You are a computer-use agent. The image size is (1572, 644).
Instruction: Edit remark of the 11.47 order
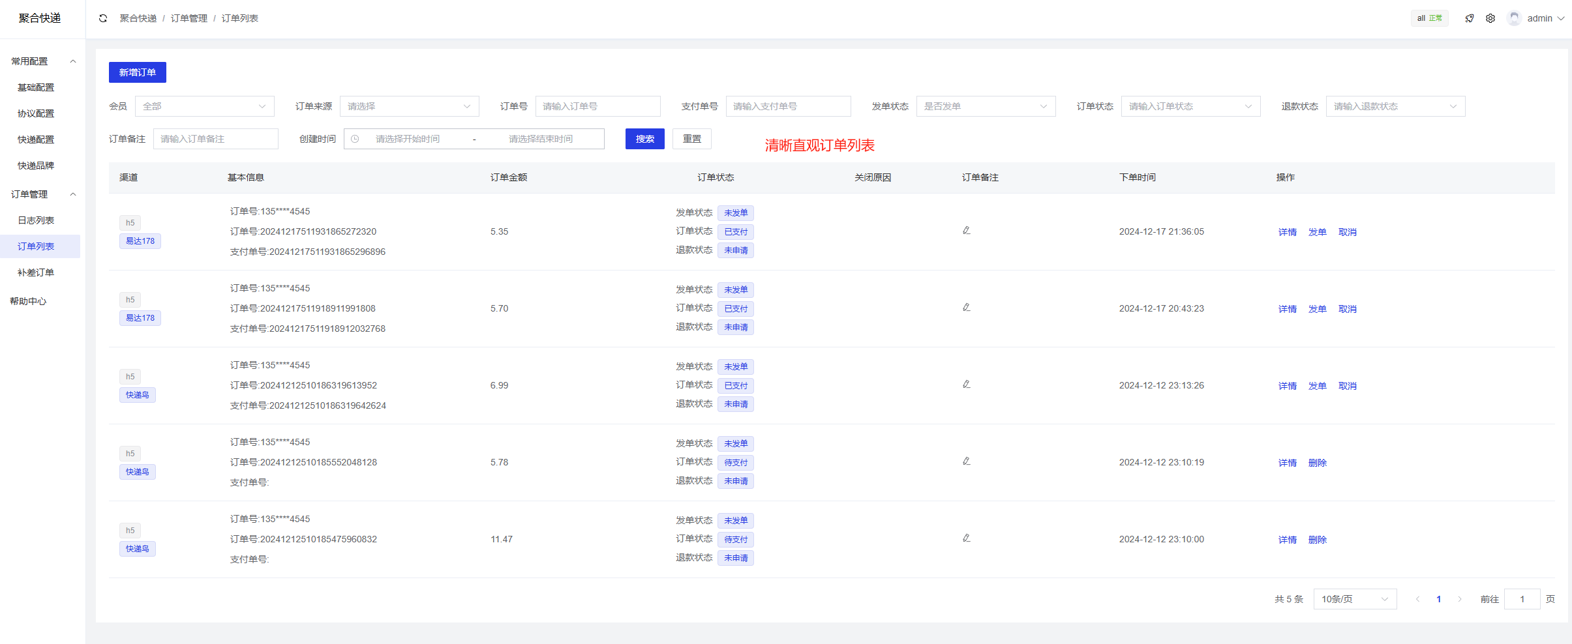point(967,538)
